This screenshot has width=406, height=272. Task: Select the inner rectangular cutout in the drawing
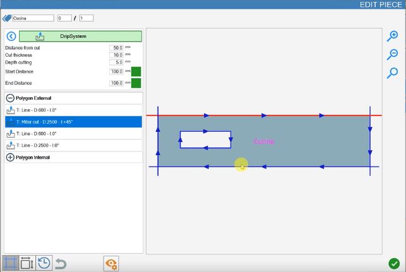(x=206, y=139)
